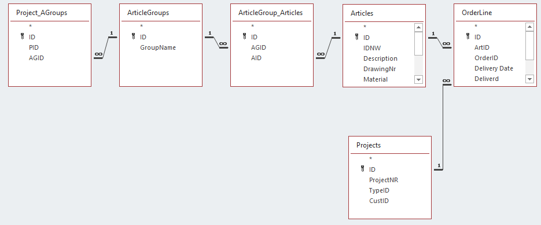Click the primary key icon in Articles table
Viewport: 541px width, 225px height.
tap(357, 37)
